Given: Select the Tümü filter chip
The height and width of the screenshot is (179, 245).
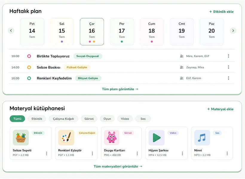Looking at the screenshot, I should tap(17, 119).
